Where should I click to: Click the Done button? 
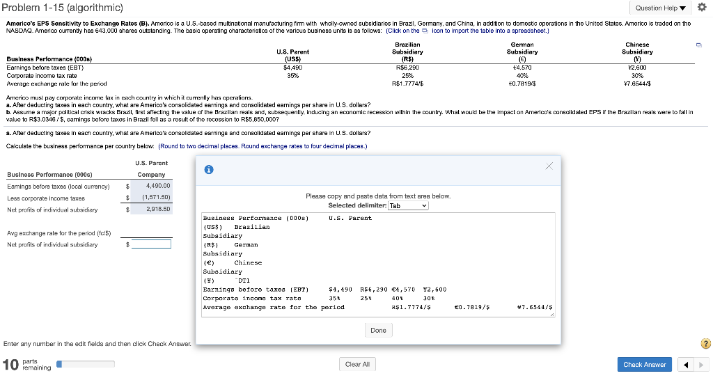[378, 330]
